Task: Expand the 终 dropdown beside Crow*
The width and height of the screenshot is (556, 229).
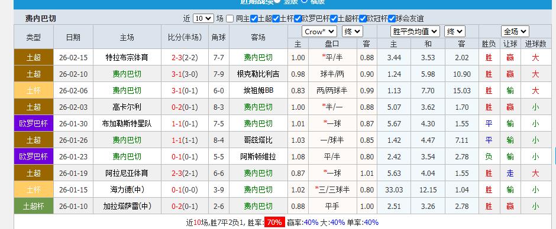Action: (x=352, y=31)
